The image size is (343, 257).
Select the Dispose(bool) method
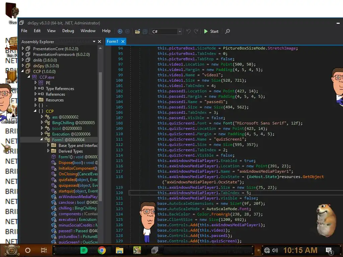tap(78, 162)
